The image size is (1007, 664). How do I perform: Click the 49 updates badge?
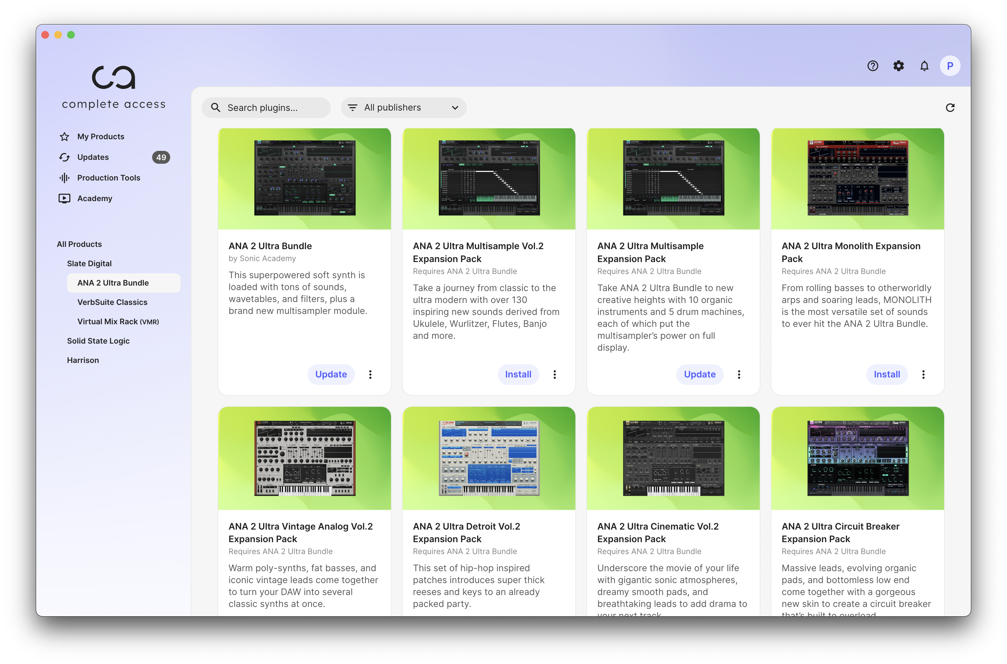[161, 157]
